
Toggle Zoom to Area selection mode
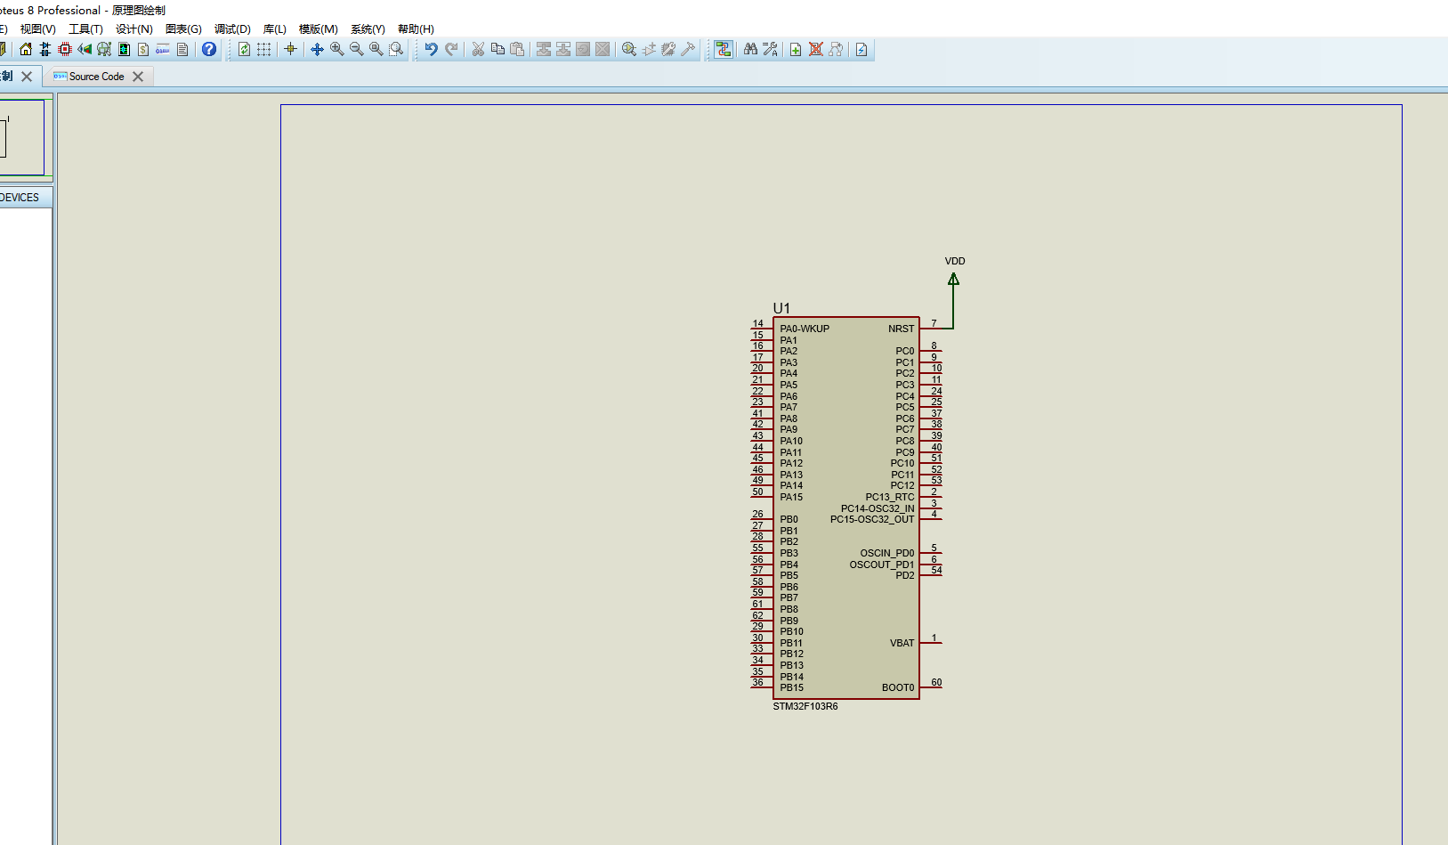click(x=396, y=49)
